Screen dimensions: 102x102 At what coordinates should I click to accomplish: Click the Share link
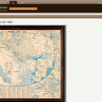tap(99, 3)
